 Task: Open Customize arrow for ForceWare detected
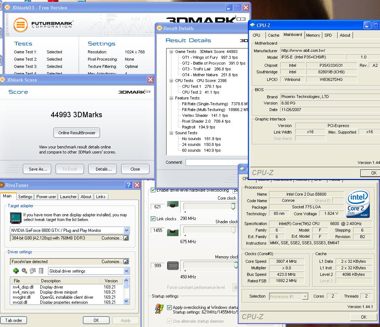point(126,262)
